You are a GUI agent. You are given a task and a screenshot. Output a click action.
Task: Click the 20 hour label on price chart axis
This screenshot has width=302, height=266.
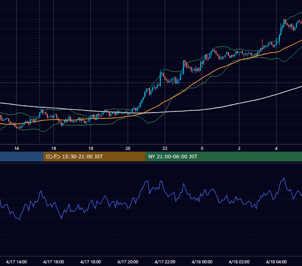(x=128, y=149)
